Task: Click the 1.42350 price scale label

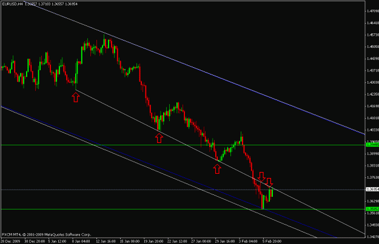Action: coord(373,94)
